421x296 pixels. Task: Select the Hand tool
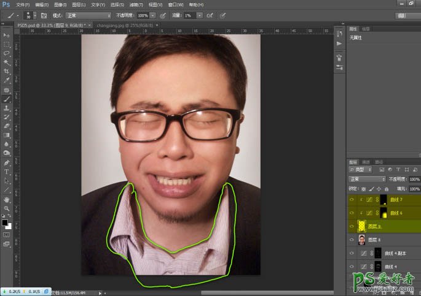[x=7, y=199]
